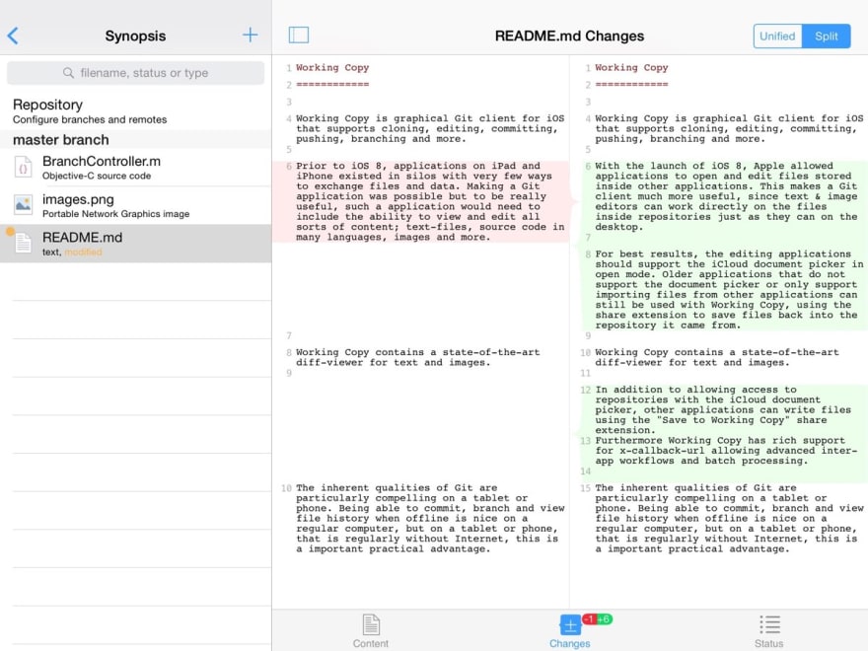Open the Changes tab
This screenshot has height=651, width=868.
coord(570,631)
